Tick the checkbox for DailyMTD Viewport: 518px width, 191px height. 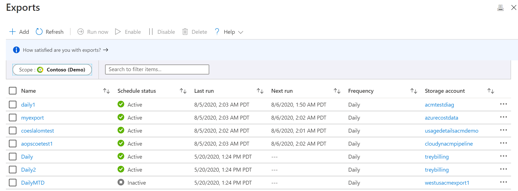pos(13,183)
